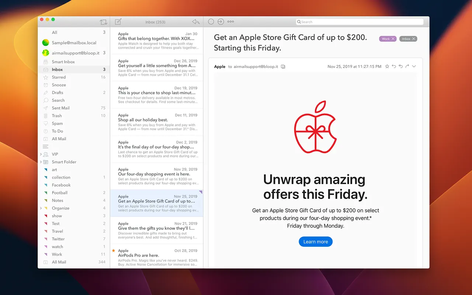The image size is (472, 295).
Task: Click the reply all icon in message header
Action: (401, 66)
